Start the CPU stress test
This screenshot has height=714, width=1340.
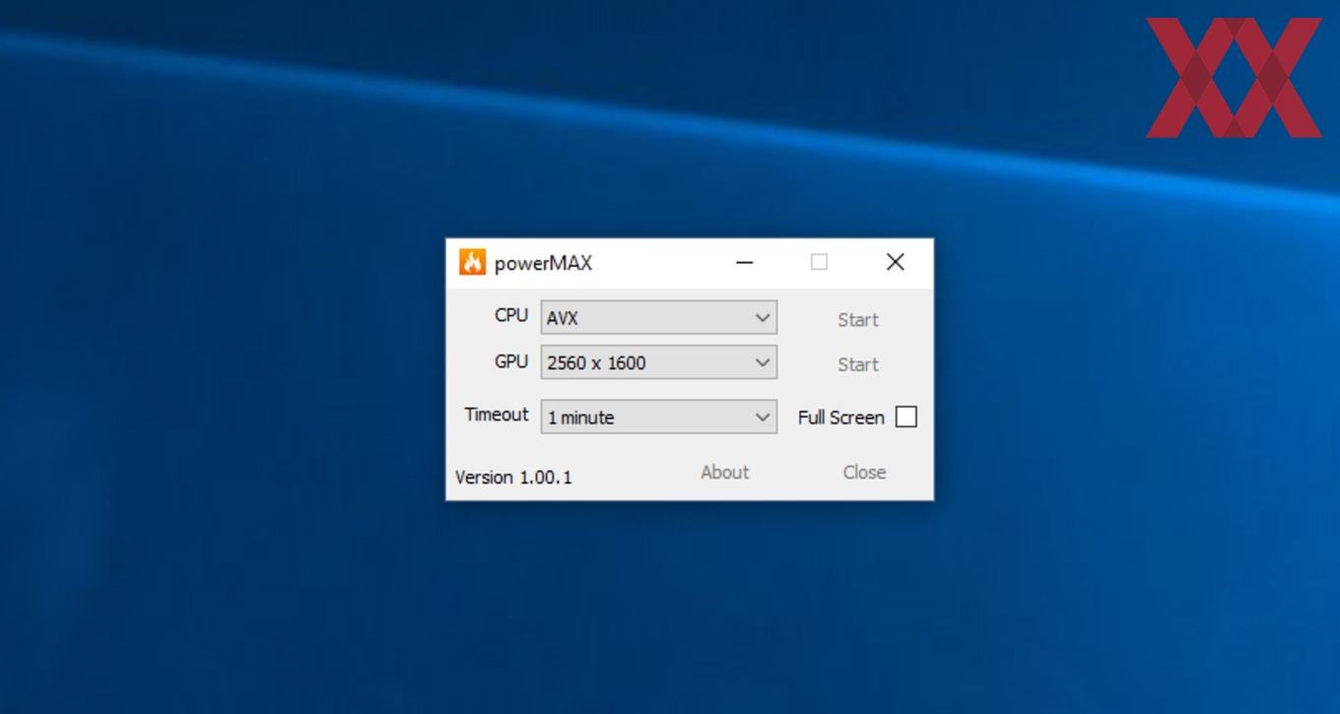(858, 319)
